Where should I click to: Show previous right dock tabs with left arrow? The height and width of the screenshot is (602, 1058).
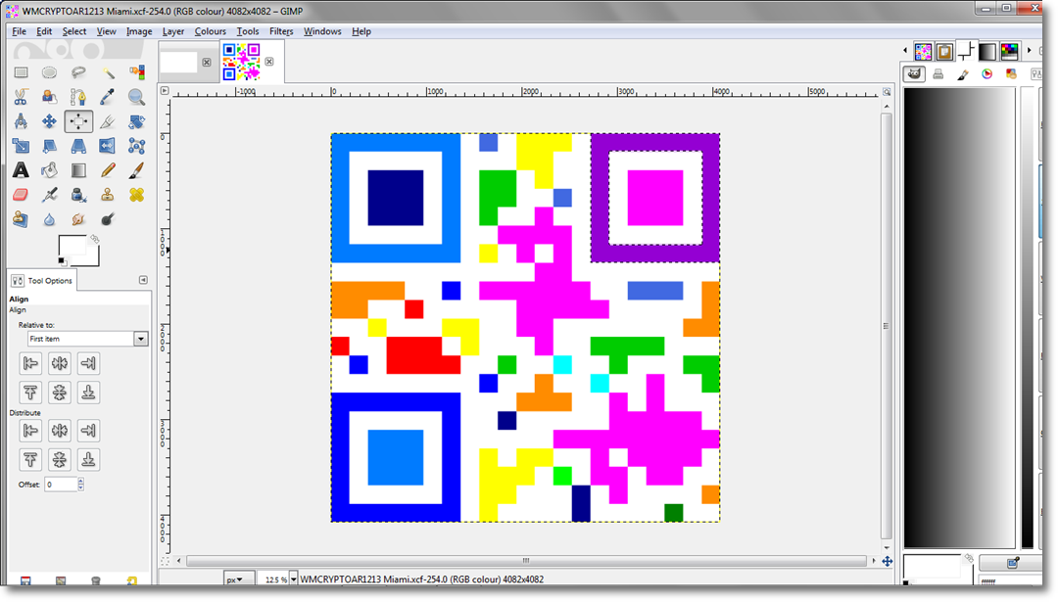coord(905,51)
